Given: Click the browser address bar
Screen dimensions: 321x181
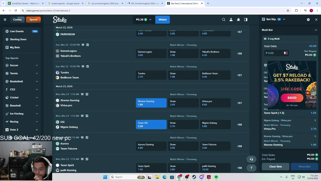Looking at the screenshot, I should (x=153, y=11).
